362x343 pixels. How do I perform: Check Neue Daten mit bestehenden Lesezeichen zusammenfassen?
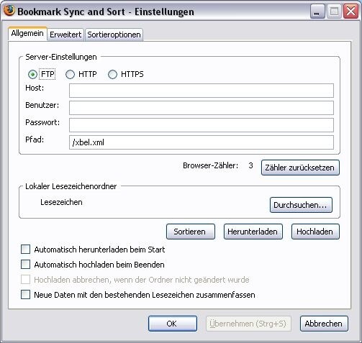[x=25, y=295]
